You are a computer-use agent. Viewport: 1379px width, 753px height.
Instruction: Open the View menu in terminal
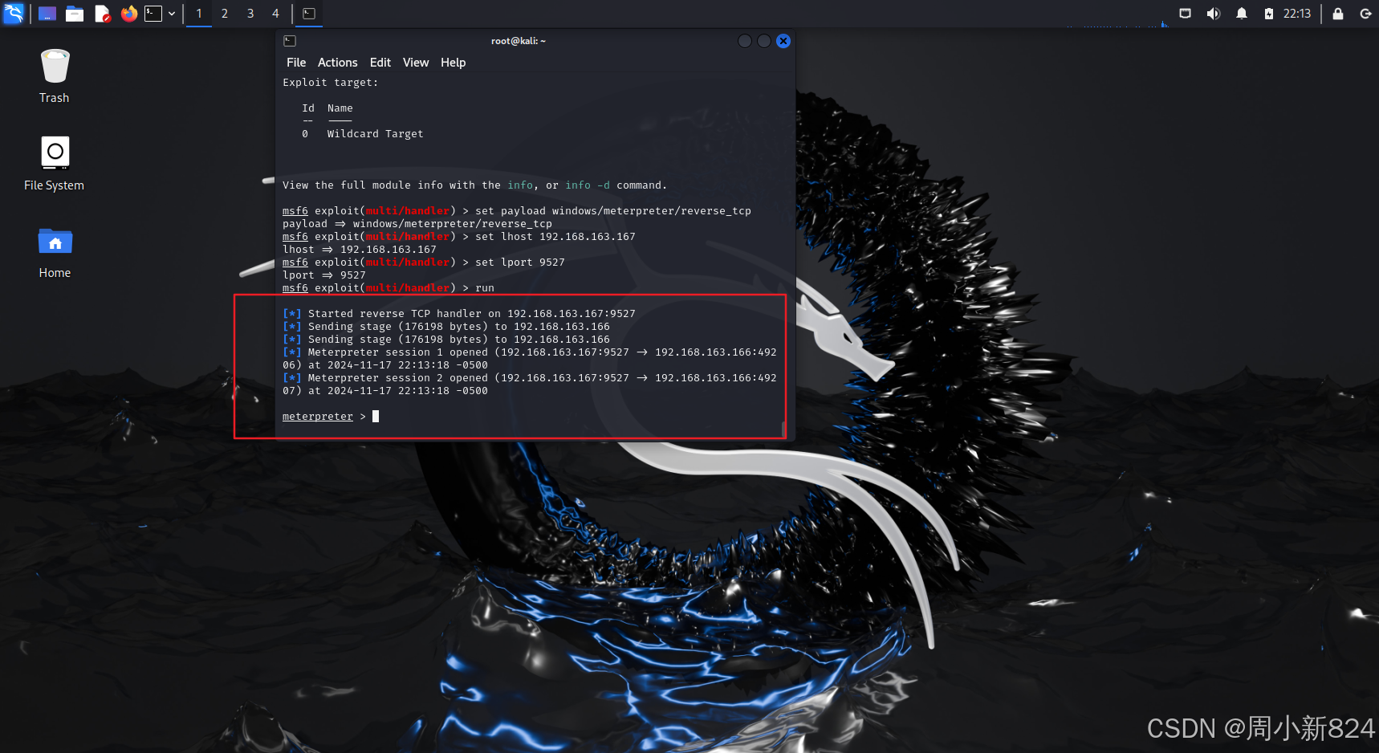pos(416,63)
